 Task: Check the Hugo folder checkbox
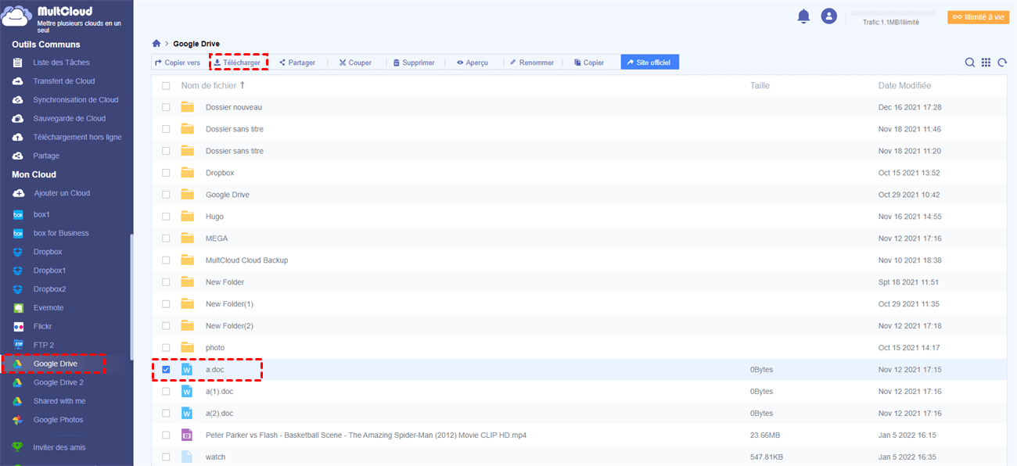[x=166, y=217]
